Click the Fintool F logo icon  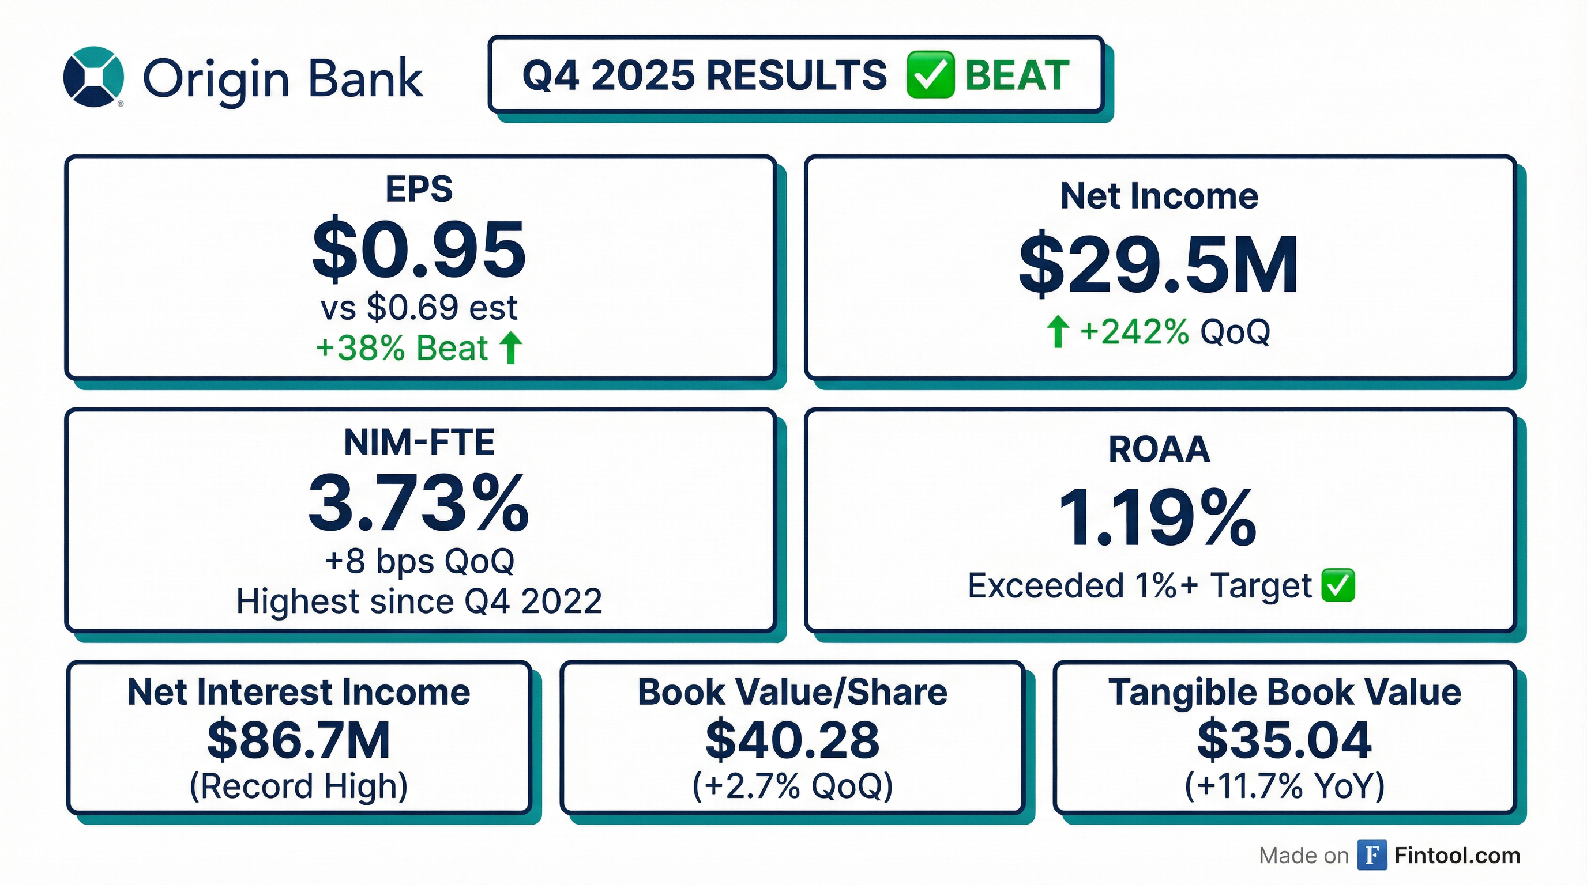coord(1371,856)
